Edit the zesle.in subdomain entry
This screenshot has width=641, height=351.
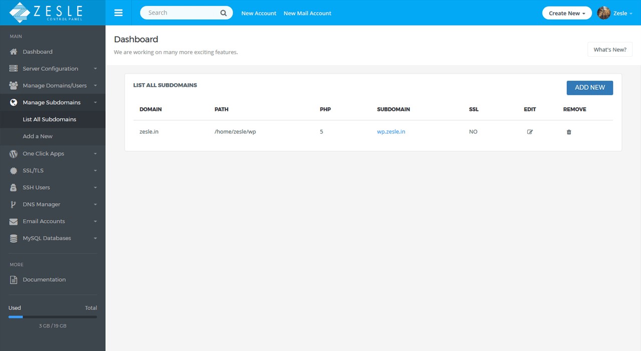coord(530,131)
